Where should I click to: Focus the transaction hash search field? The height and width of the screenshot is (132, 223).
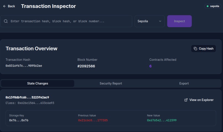point(66,21)
